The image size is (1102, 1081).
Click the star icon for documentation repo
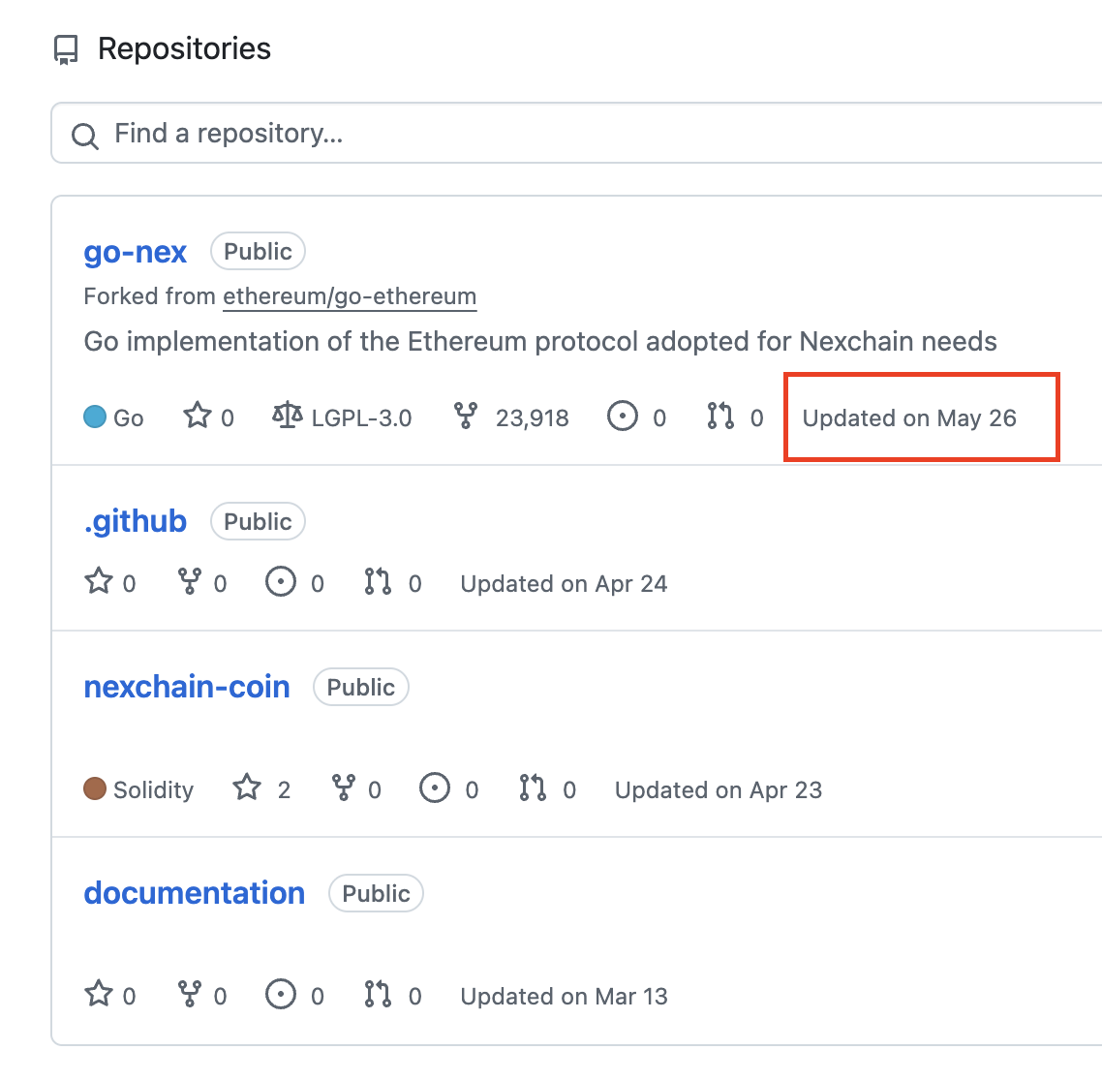point(99,995)
